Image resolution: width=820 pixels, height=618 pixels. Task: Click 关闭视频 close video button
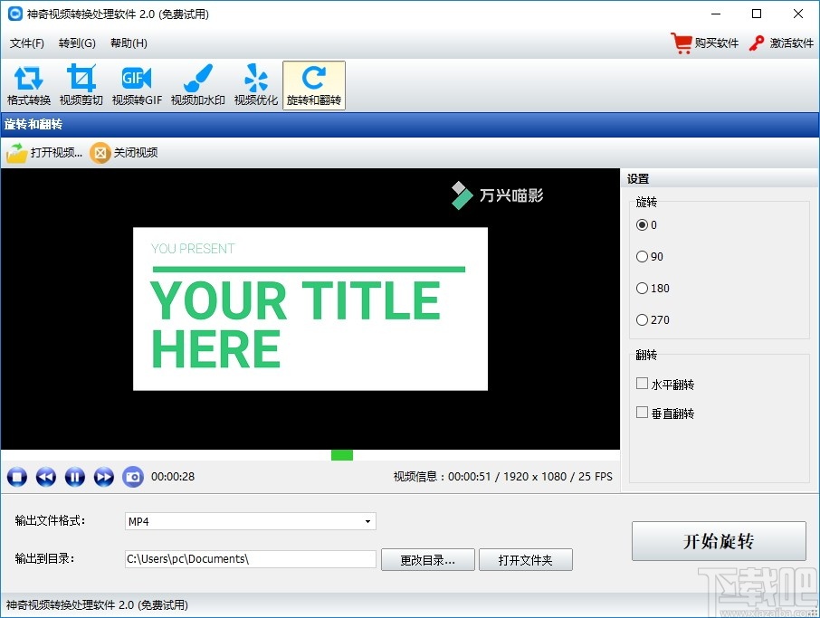coord(124,153)
